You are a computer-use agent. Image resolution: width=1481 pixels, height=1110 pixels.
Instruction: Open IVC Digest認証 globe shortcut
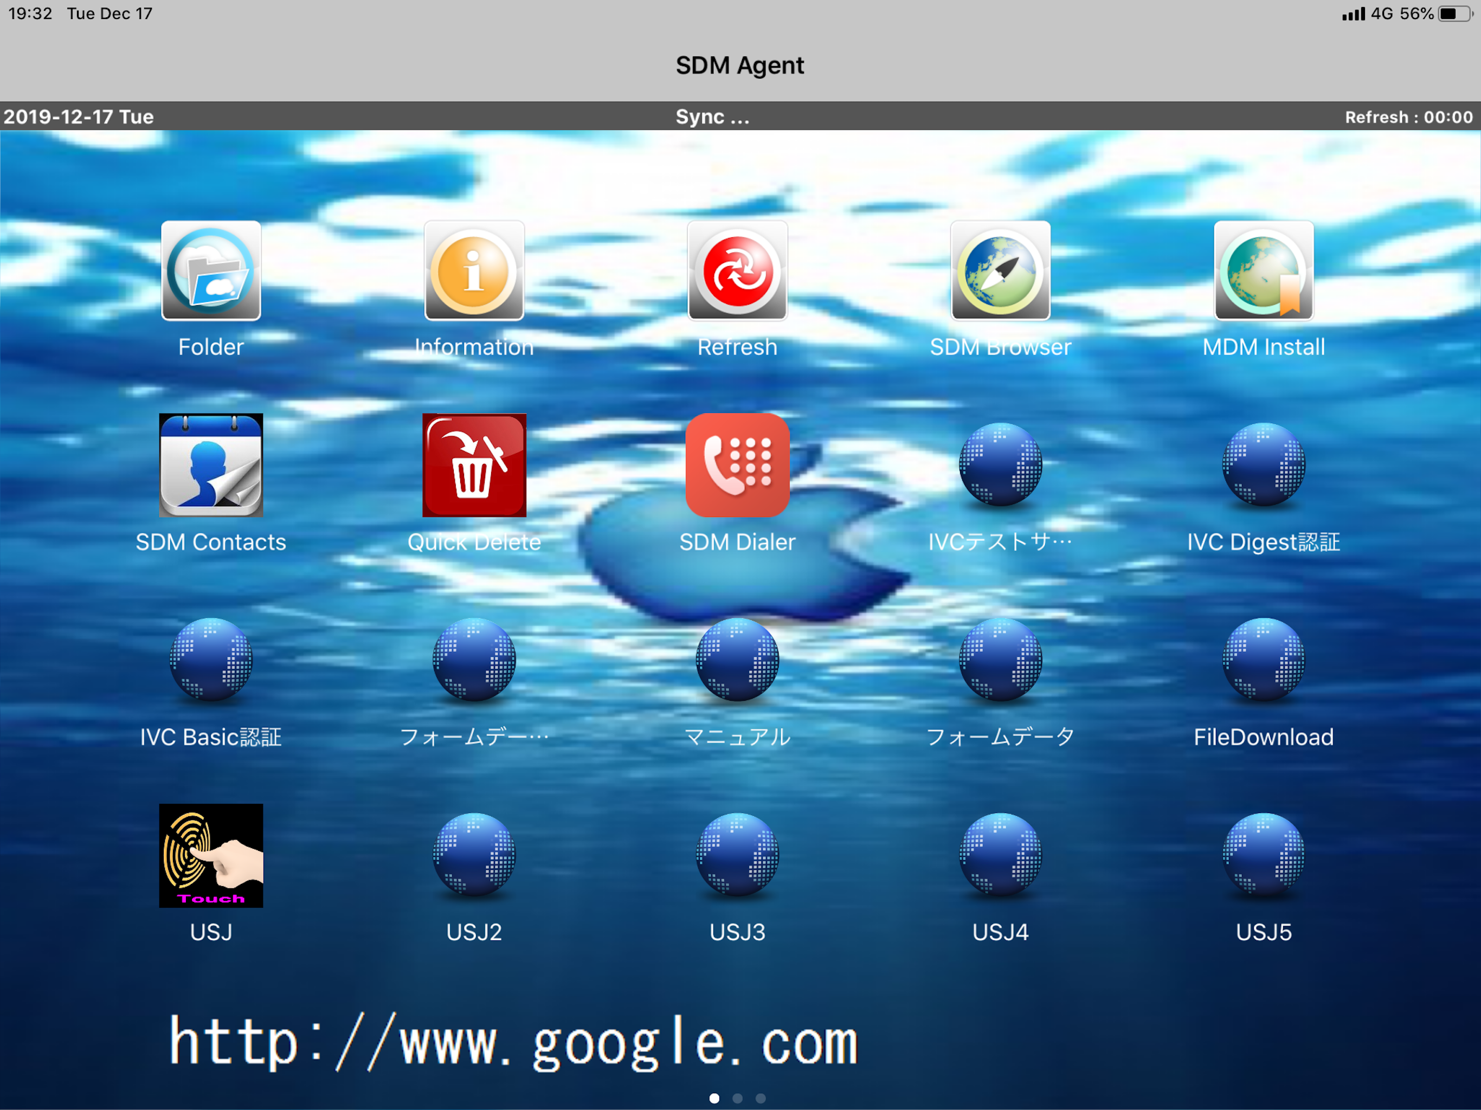point(1264,464)
